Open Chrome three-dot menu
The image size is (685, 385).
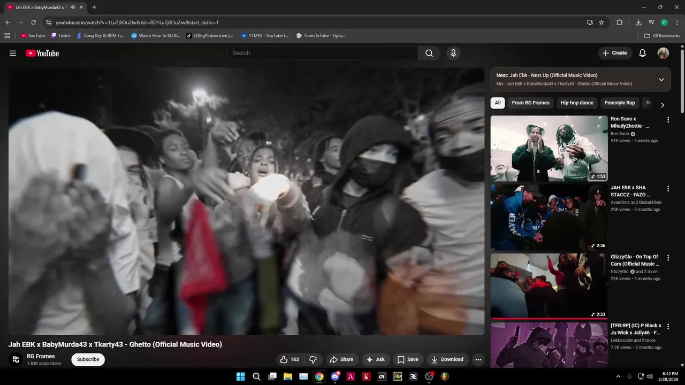[677, 22]
